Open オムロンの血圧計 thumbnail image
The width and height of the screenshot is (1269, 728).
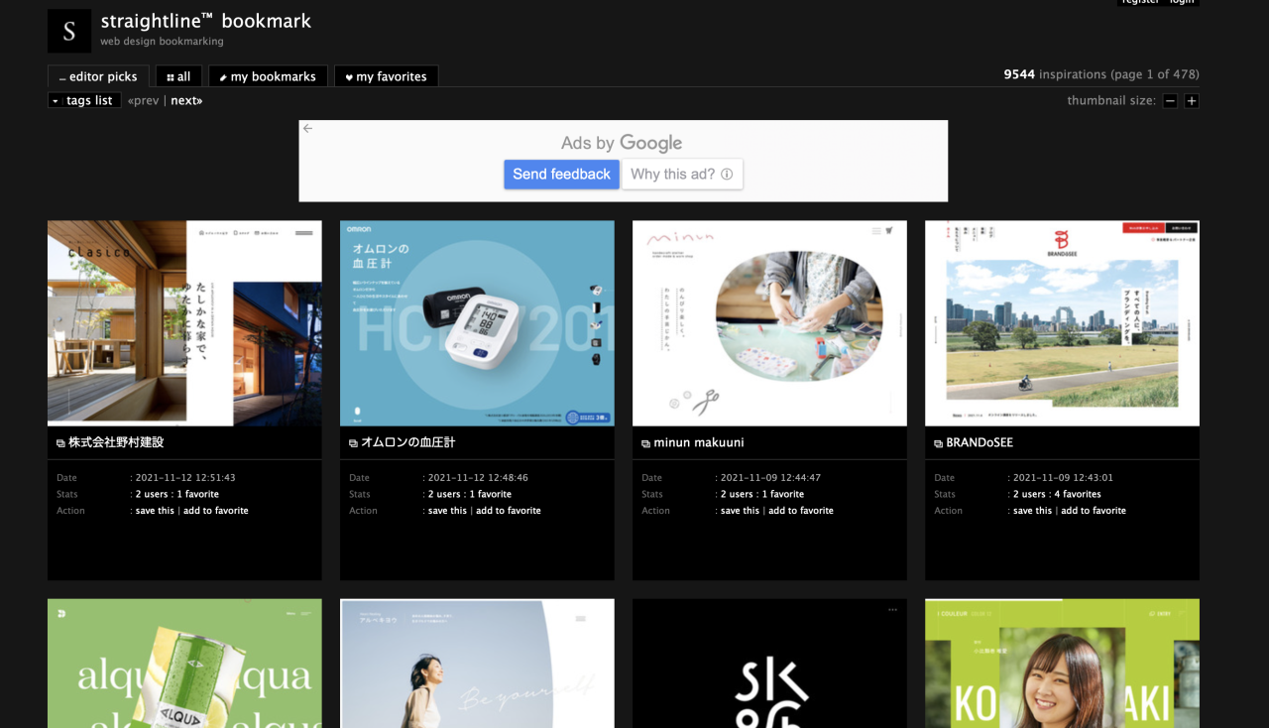click(x=477, y=323)
